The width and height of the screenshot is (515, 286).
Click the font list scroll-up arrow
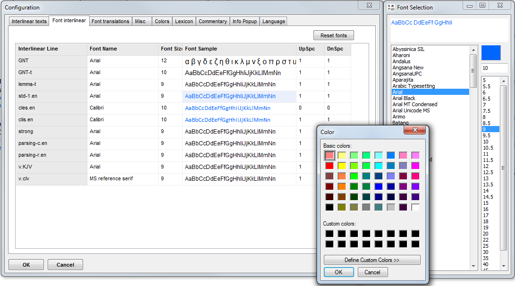pos(473,49)
